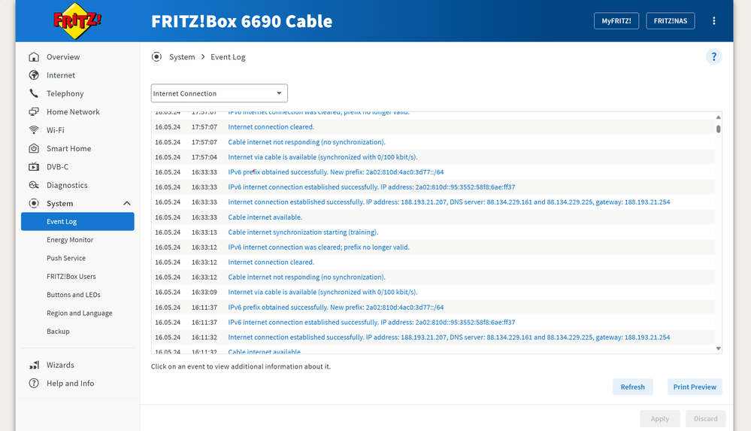The width and height of the screenshot is (751, 431).
Task: Click the Smart Home icon
Action: 34,148
